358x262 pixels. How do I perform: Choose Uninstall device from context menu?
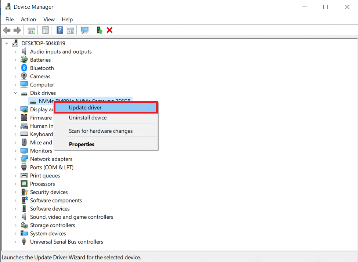(106, 118)
